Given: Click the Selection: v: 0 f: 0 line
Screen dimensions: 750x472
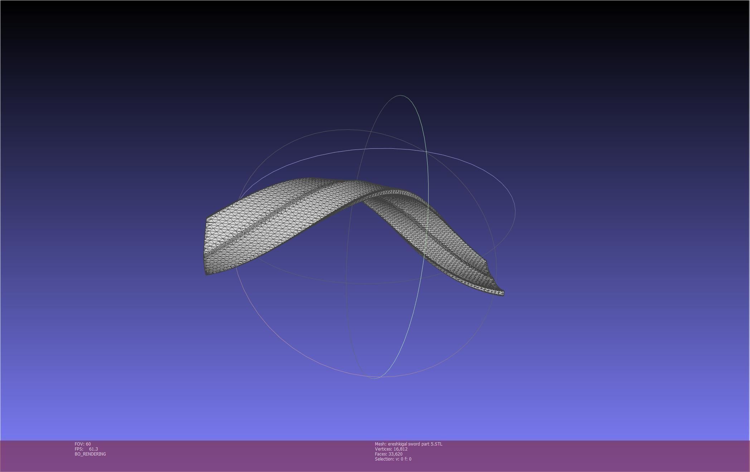Looking at the screenshot, I should [393, 459].
